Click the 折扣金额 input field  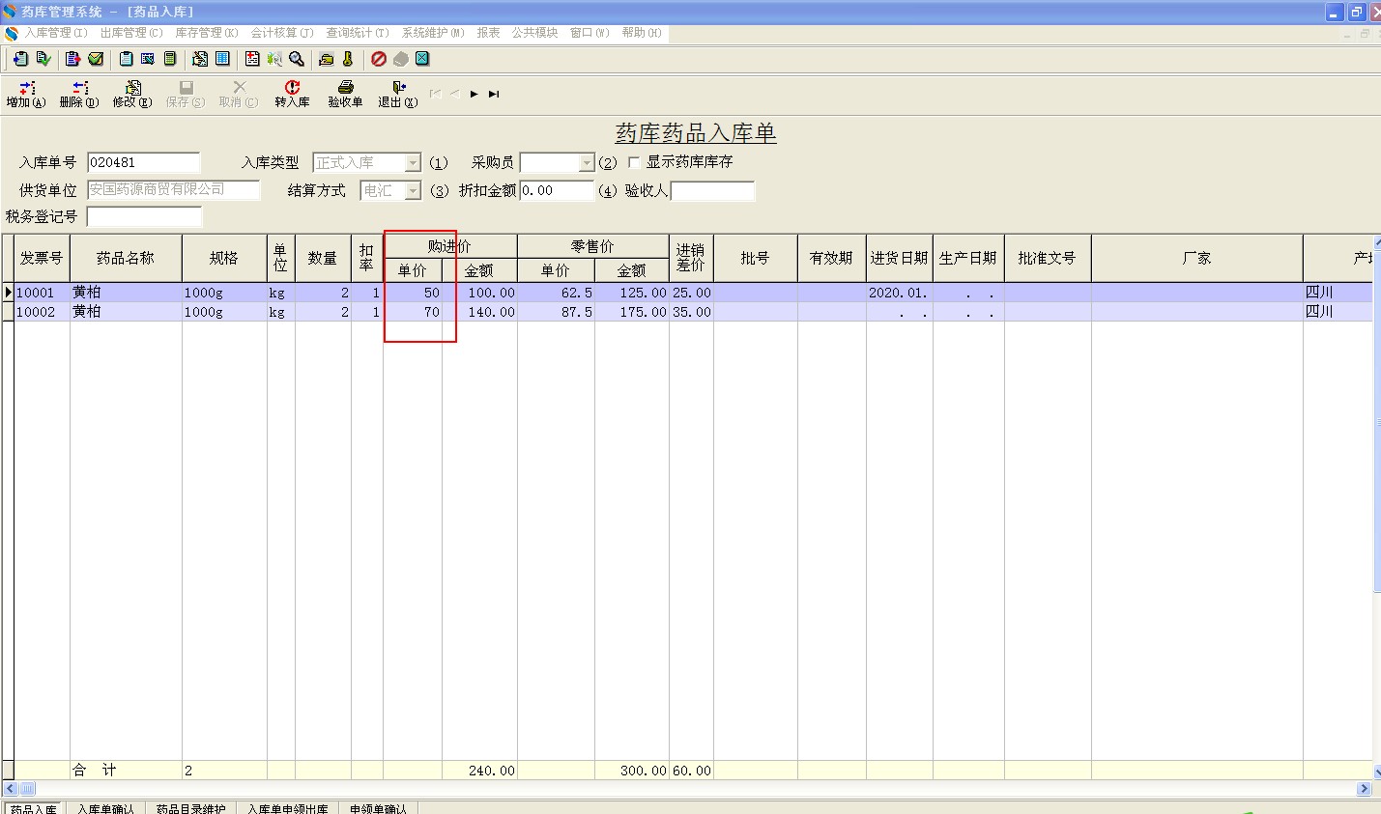557,190
